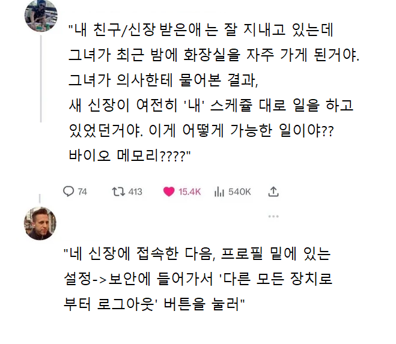
Task: Click the 74 replies count
Action: click(83, 192)
